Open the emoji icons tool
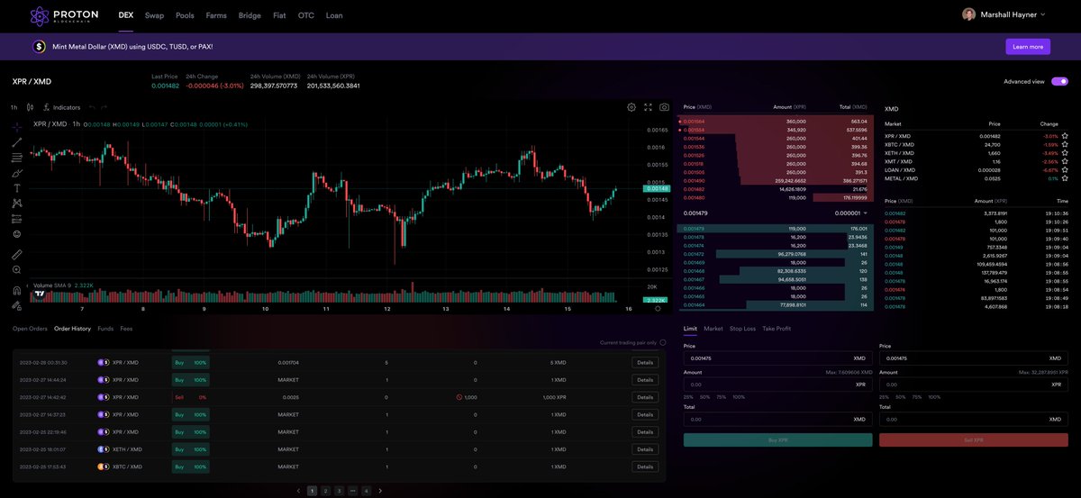 pyautogui.click(x=17, y=234)
